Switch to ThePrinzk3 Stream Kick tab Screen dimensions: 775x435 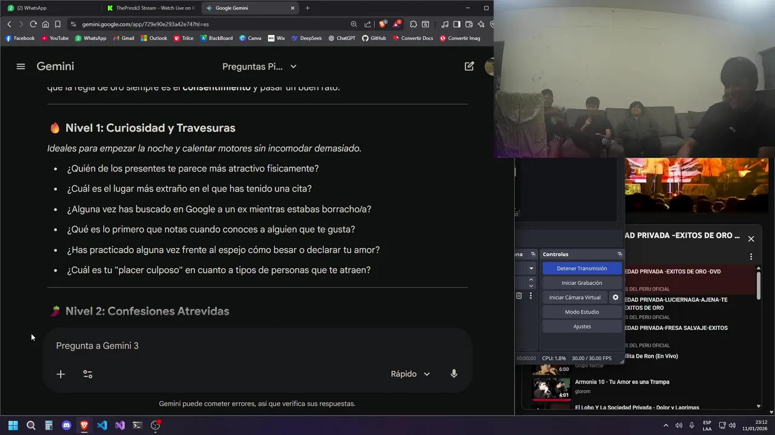point(150,8)
